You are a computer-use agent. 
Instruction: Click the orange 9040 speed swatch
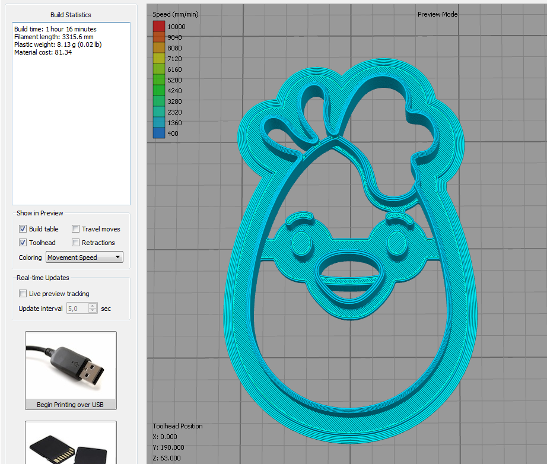click(x=159, y=37)
